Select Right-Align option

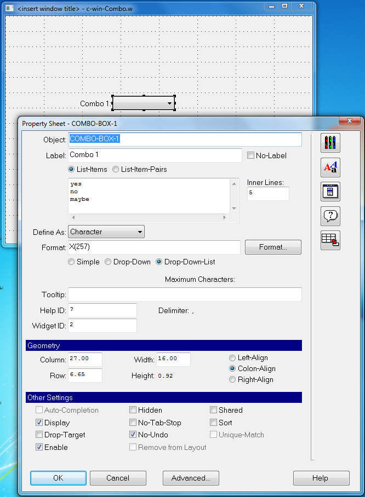(232, 379)
